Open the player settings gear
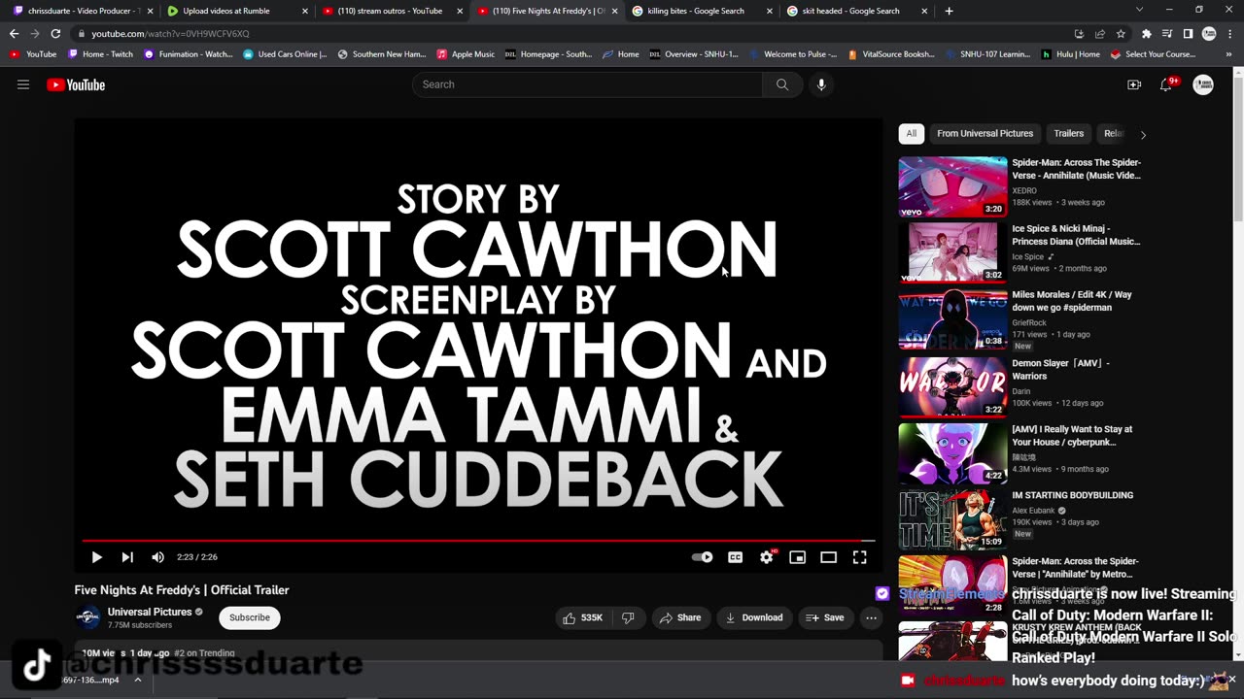 [x=767, y=557]
